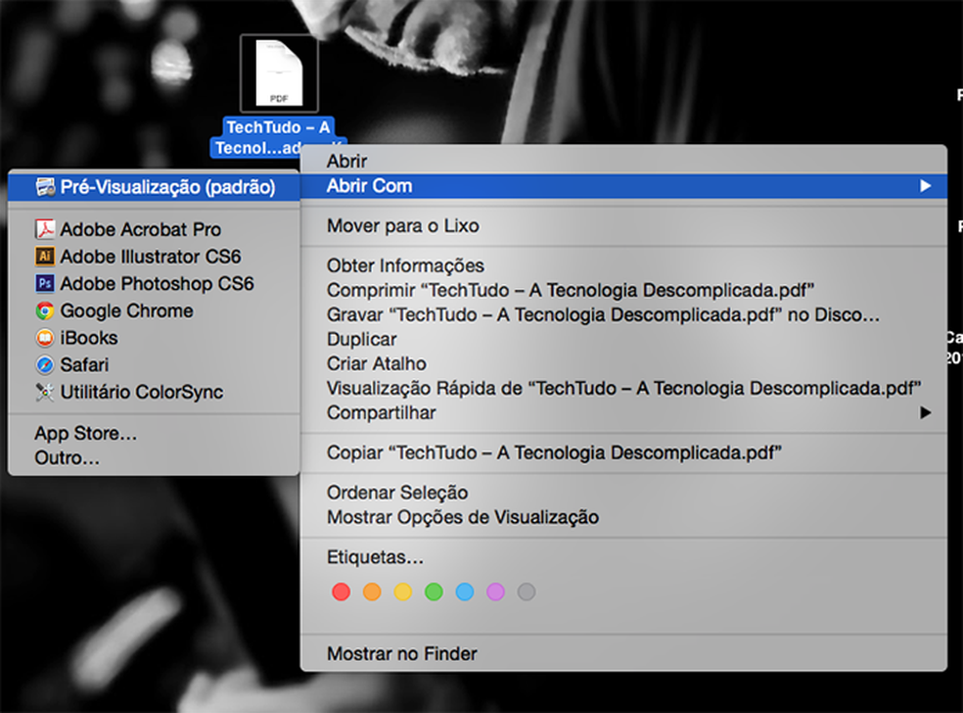Viewport: 963px width, 713px height.
Task: Open the App Store entry in submenu
Action: [83, 432]
